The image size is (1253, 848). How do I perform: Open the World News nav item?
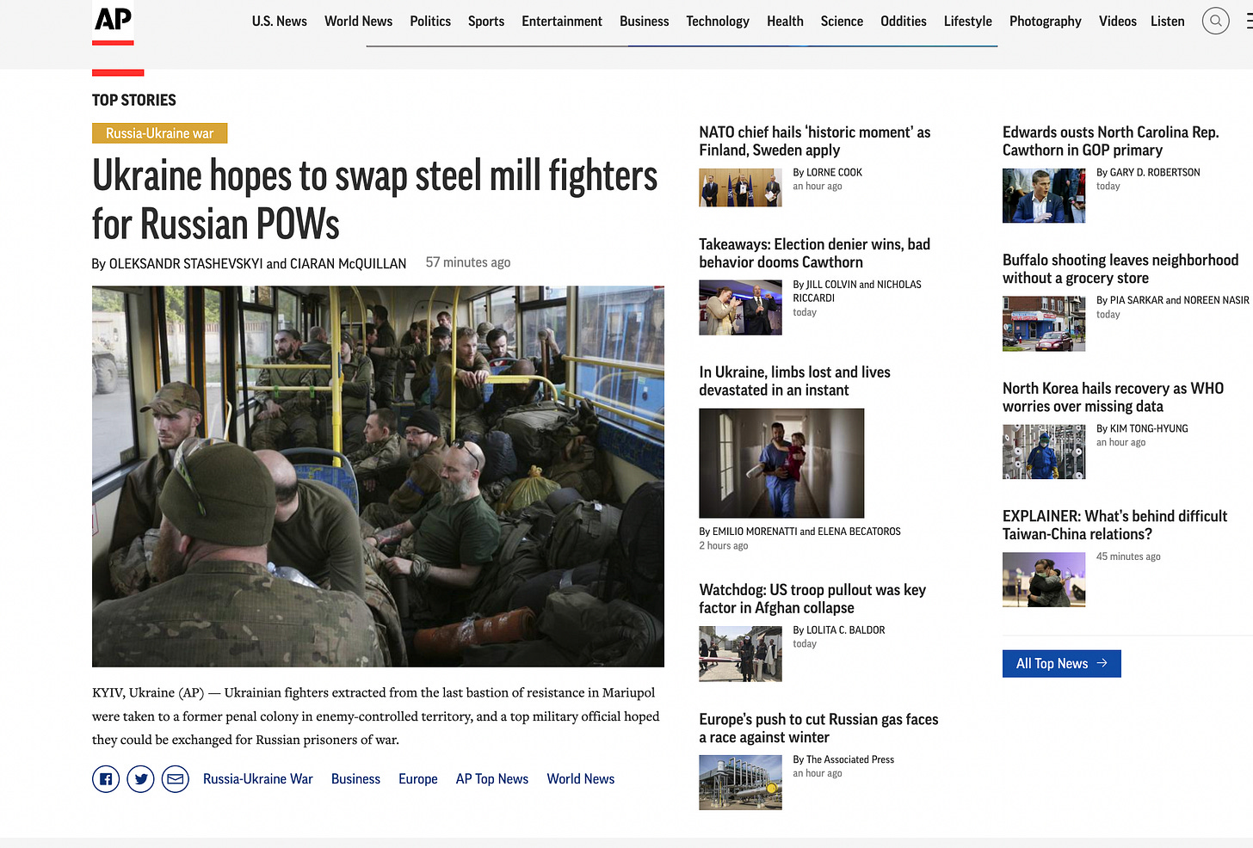pos(358,22)
